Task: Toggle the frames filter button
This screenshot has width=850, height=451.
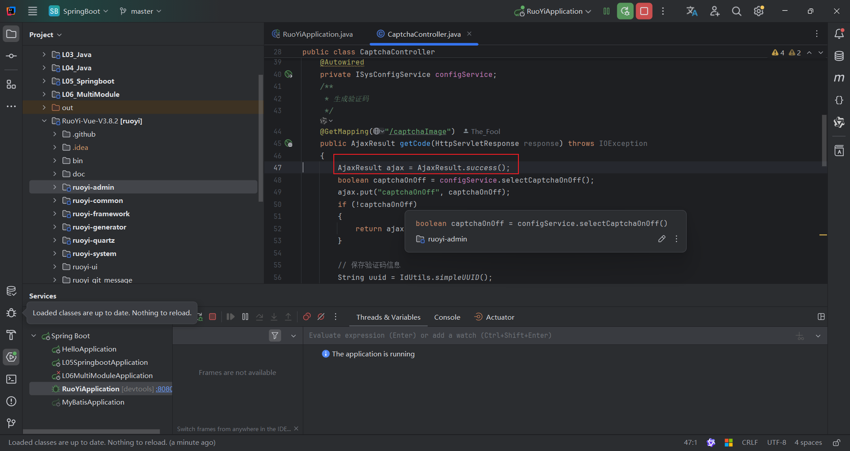Action: (x=275, y=336)
